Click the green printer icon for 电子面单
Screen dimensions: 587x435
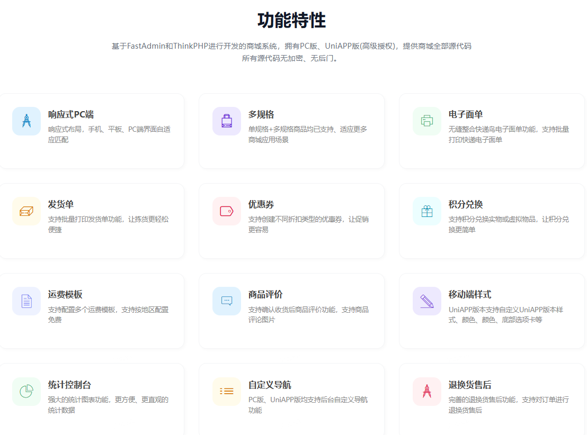click(427, 121)
